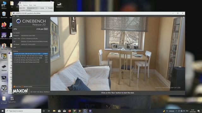
Task: Select ranking row two, Core i5-12600K
Action: 31,56
